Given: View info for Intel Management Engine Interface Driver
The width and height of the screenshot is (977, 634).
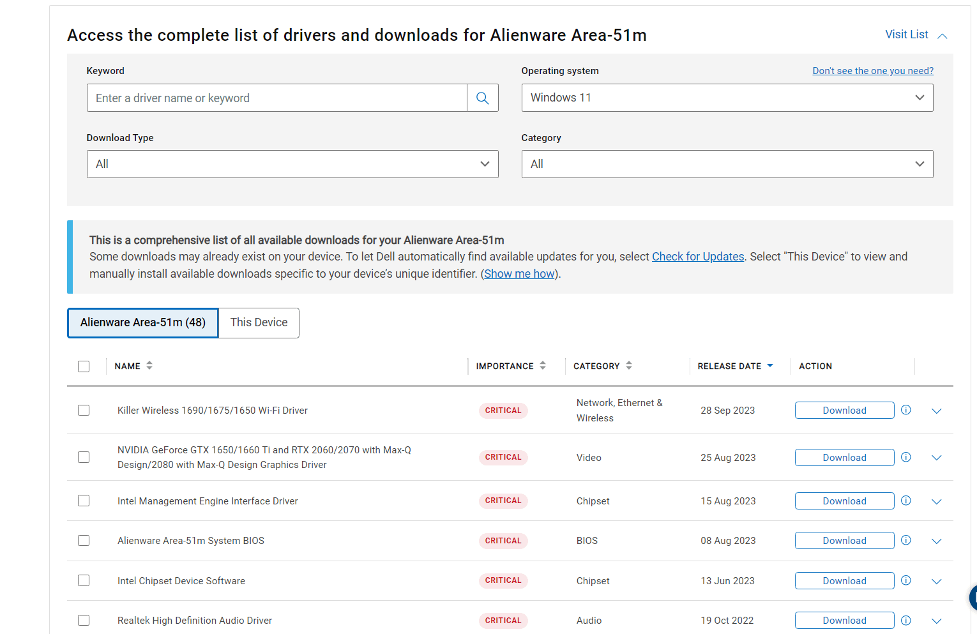Looking at the screenshot, I should (x=905, y=501).
